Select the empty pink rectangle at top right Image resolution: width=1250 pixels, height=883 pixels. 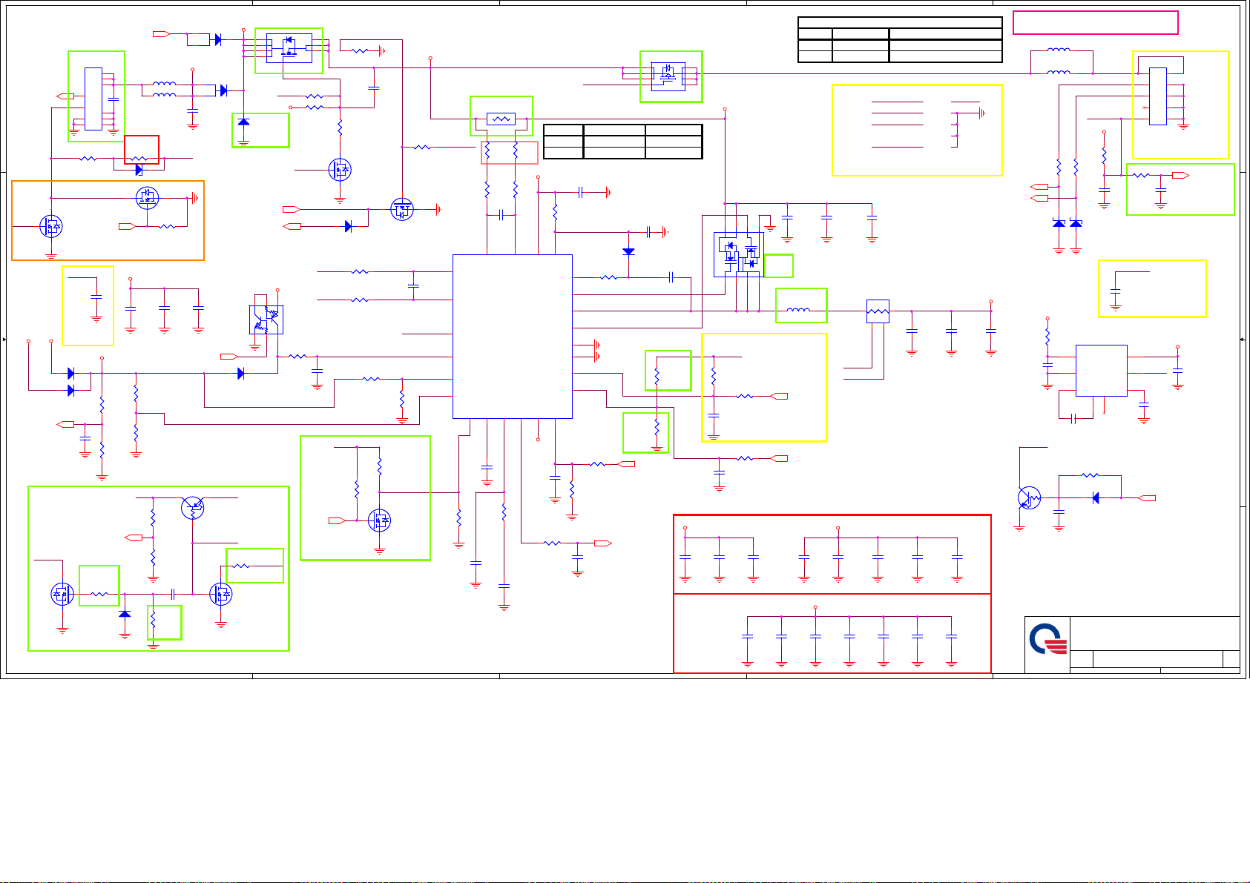tap(1095, 22)
